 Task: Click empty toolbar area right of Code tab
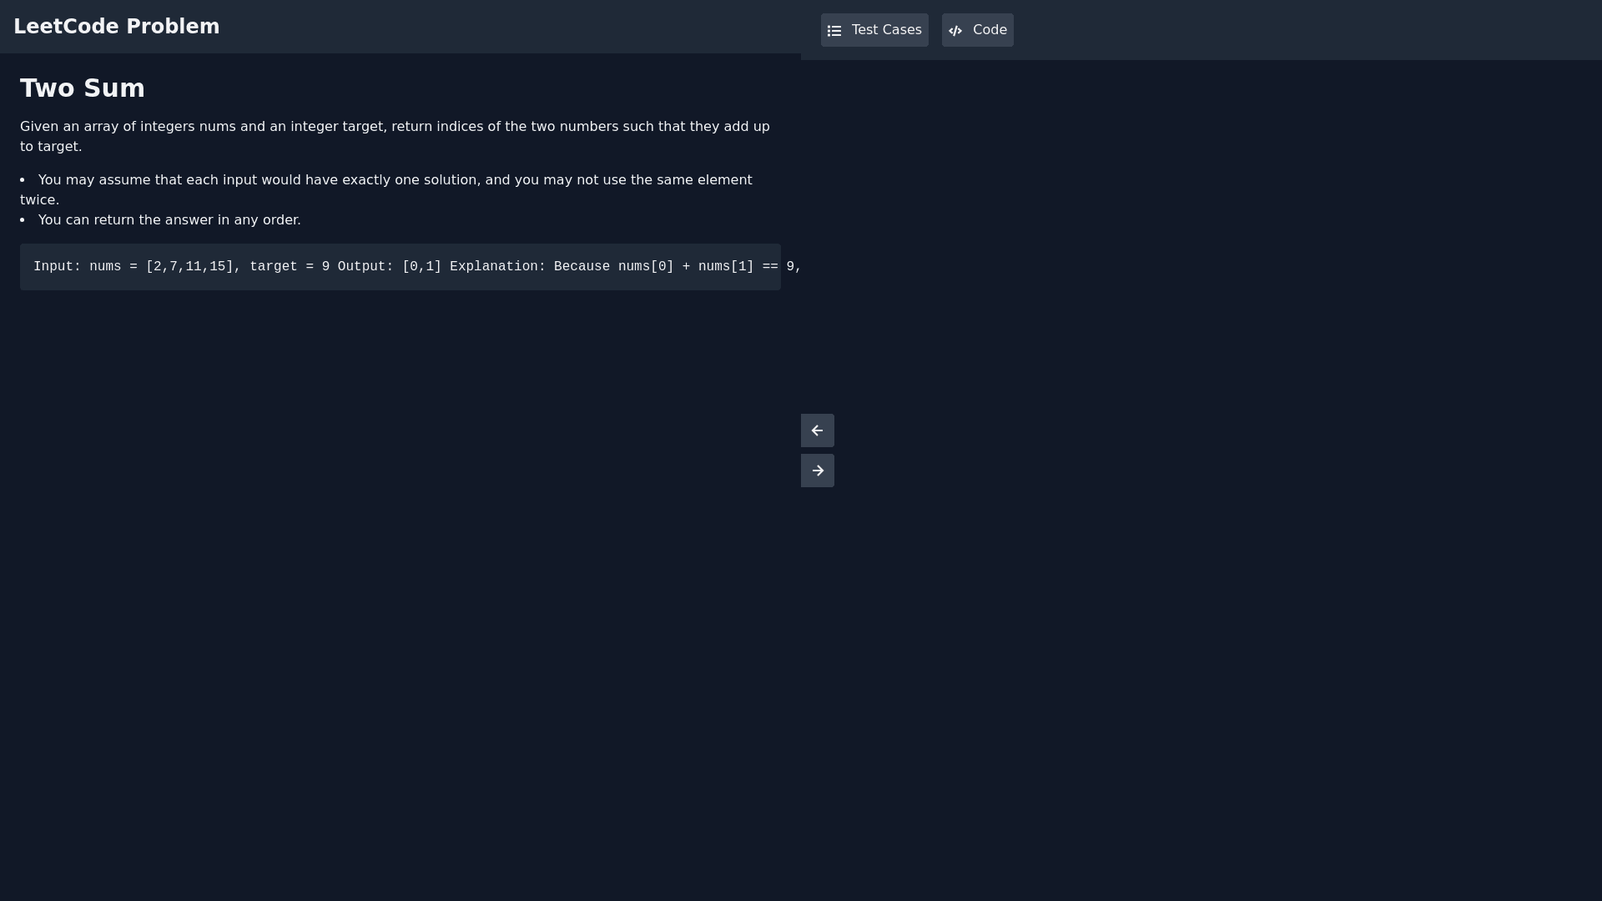tap(1302, 30)
